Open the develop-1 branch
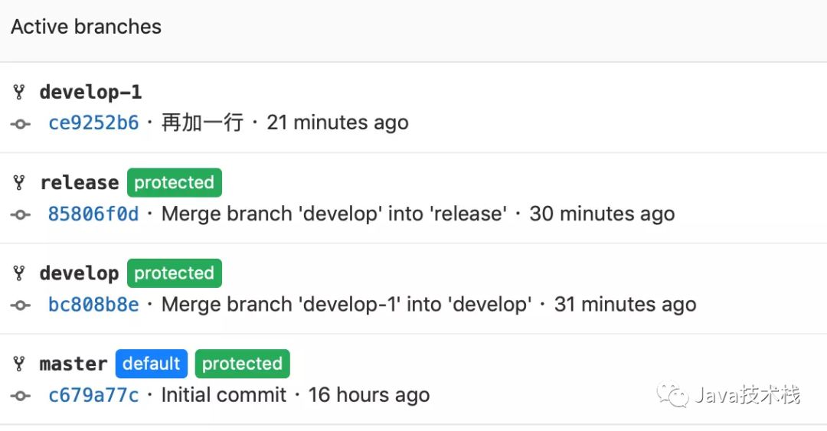 tap(90, 93)
